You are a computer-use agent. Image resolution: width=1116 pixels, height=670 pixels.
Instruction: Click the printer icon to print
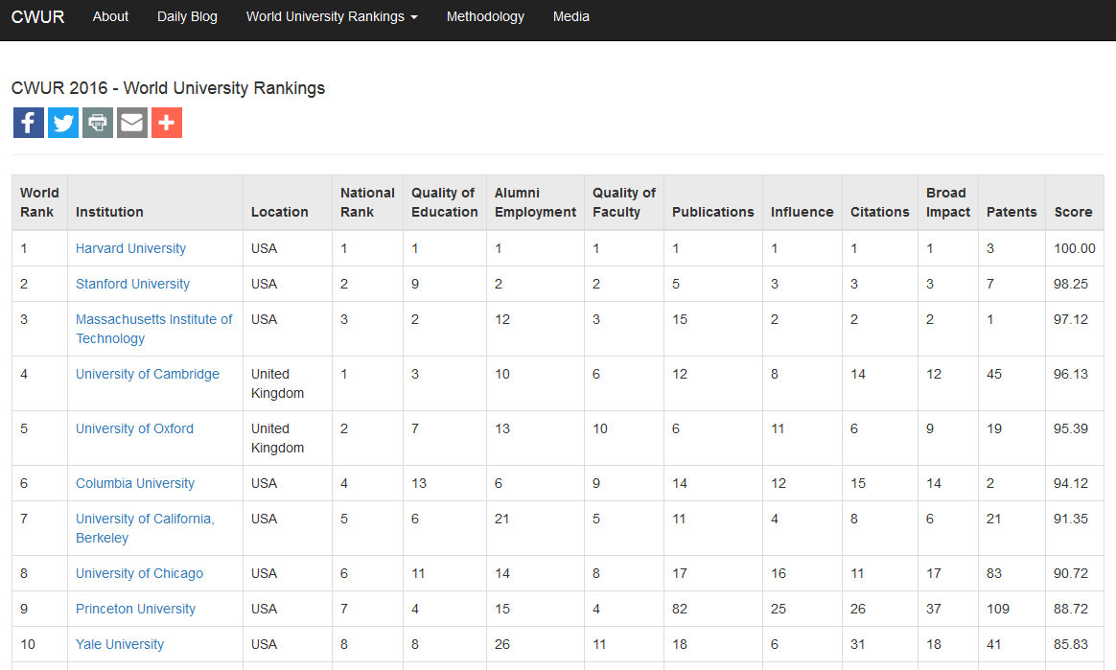tap(98, 123)
